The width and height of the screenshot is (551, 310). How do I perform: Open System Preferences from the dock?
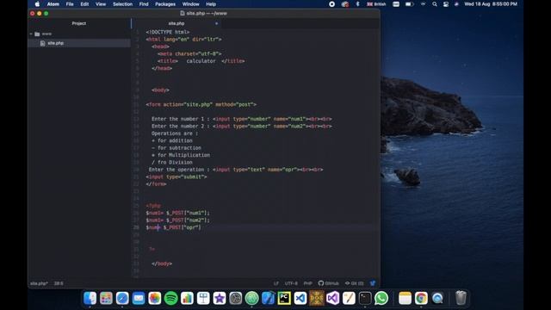(x=235, y=298)
